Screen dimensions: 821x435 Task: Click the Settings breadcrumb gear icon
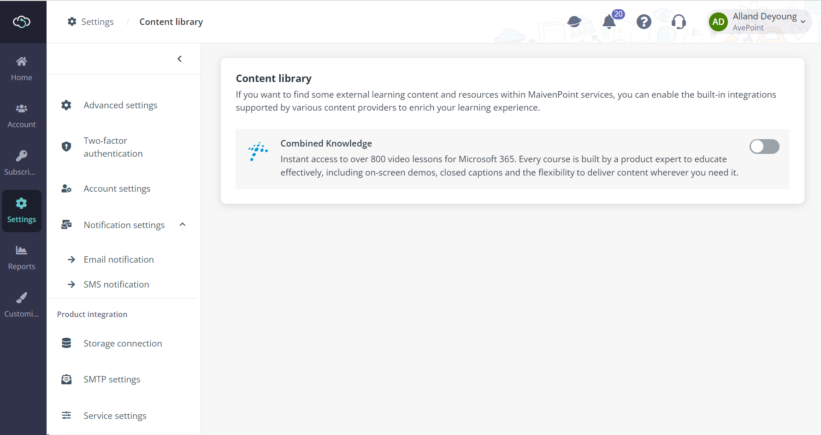click(72, 22)
